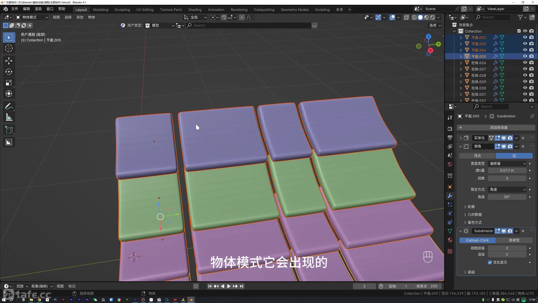Expand the 几何数据 subpanel
This screenshot has height=303, width=538.
pyautogui.click(x=473, y=215)
